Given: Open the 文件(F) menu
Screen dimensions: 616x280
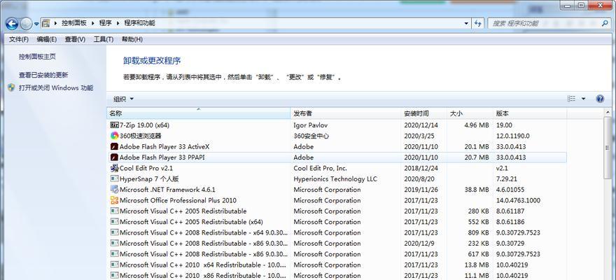Looking at the screenshot, I should (19, 40).
